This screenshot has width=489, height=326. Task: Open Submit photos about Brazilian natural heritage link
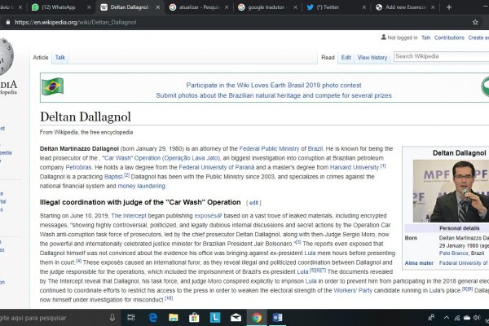pos(274,95)
